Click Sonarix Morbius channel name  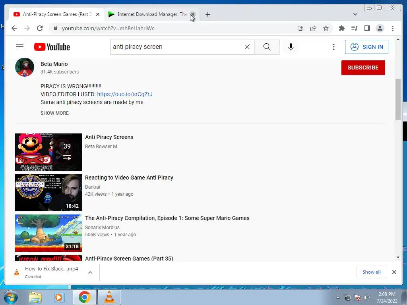click(102, 228)
